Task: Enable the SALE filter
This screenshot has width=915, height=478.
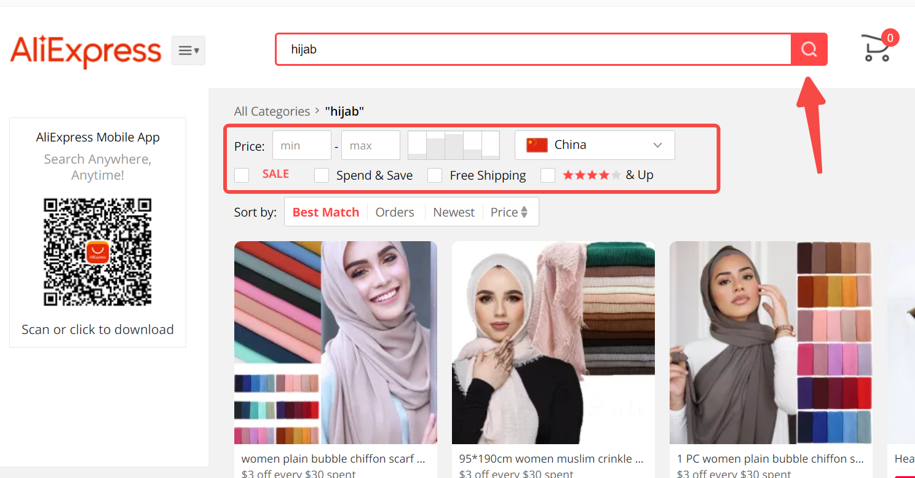Action: [242, 175]
